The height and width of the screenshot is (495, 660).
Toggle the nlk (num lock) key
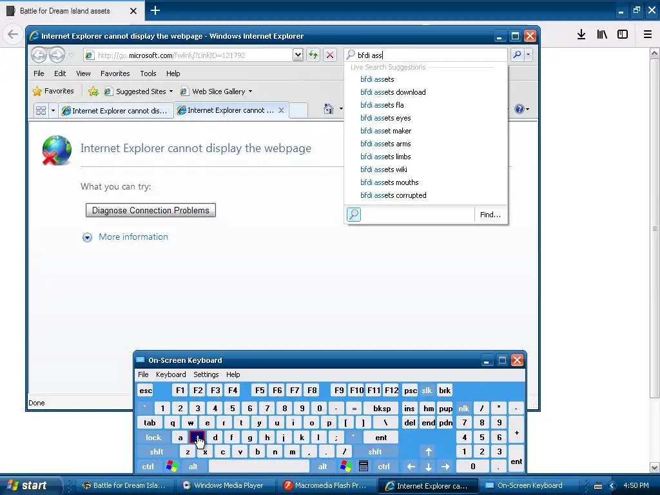(464, 408)
